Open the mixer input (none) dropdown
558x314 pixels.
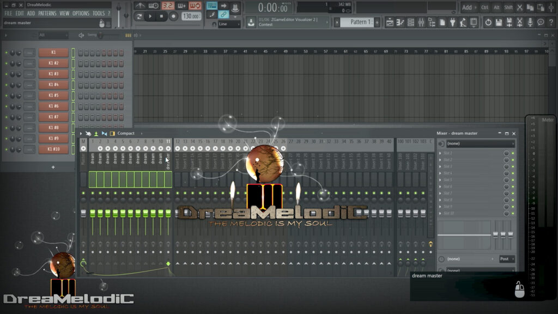point(480,143)
